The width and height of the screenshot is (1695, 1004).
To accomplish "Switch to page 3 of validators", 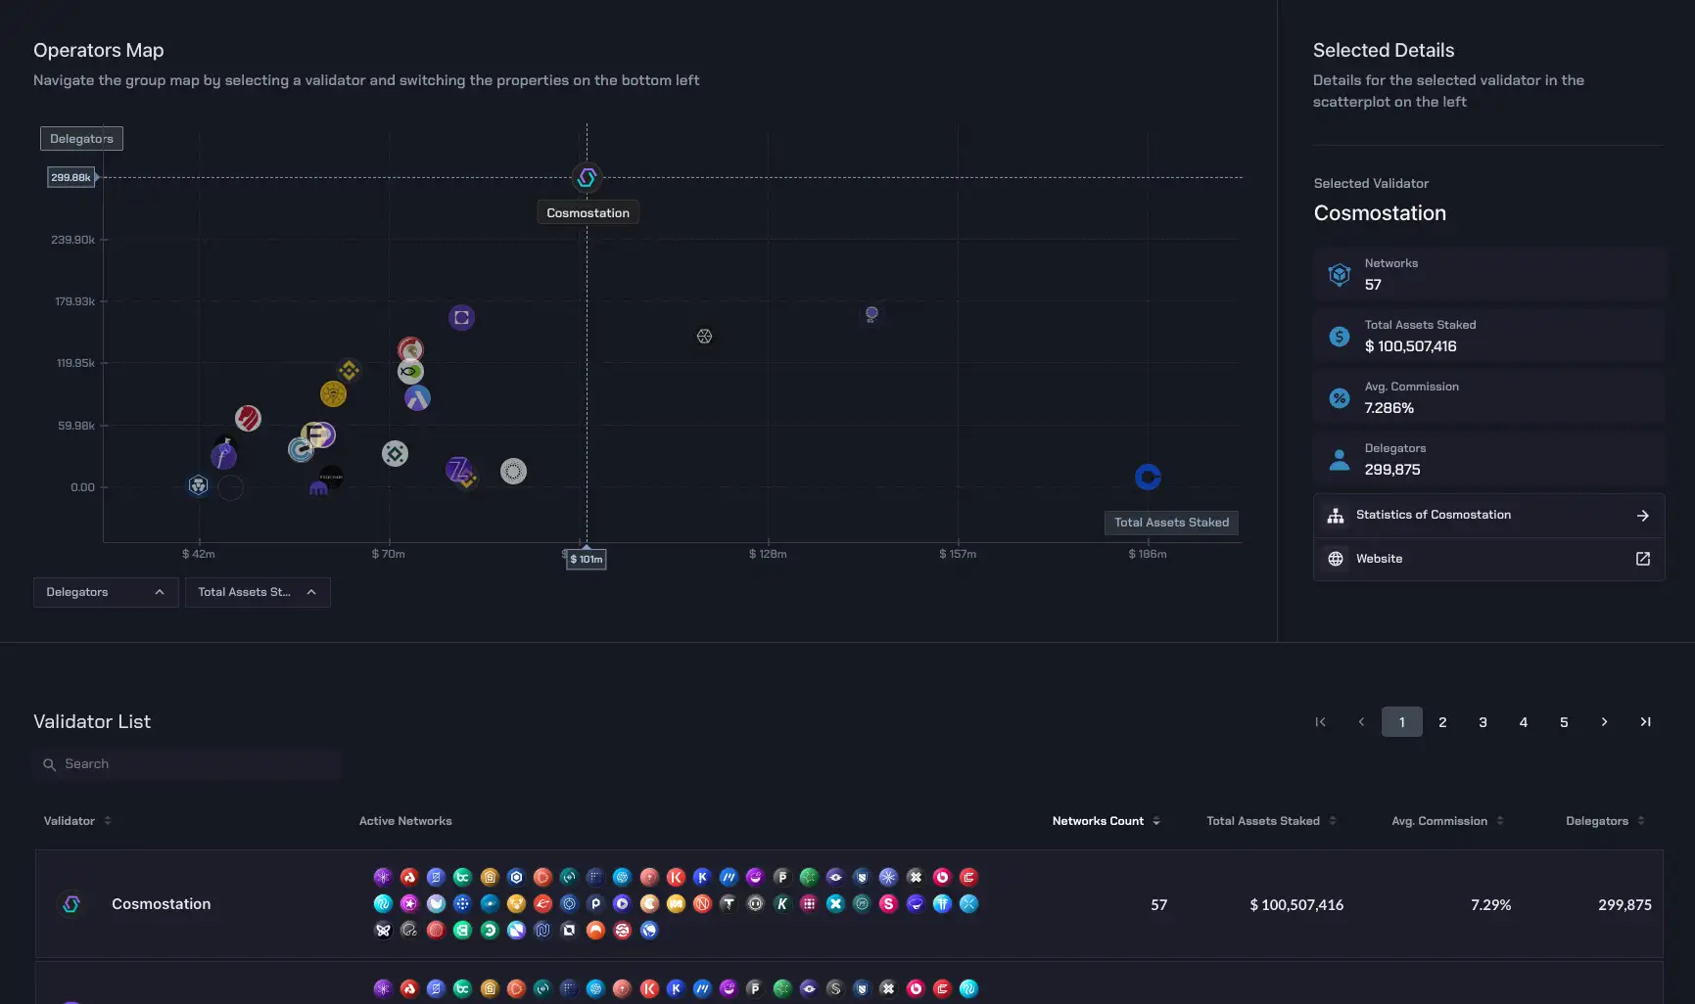I will pos(1483,722).
